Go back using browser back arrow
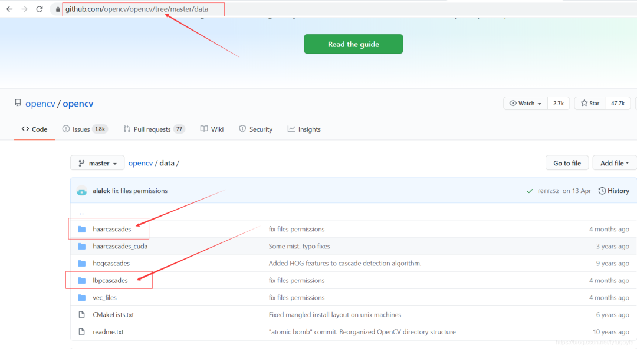637x349 pixels. 9,9
